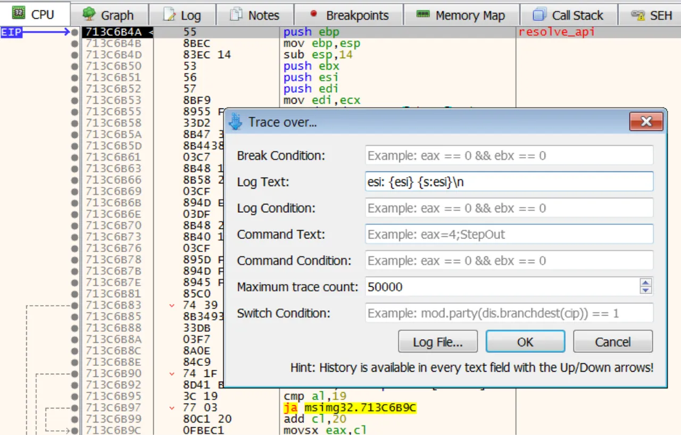Image resolution: width=681 pixels, height=435 pixels.
Task: Click the resolve_api comment label
Action: [x=557, y=32]
